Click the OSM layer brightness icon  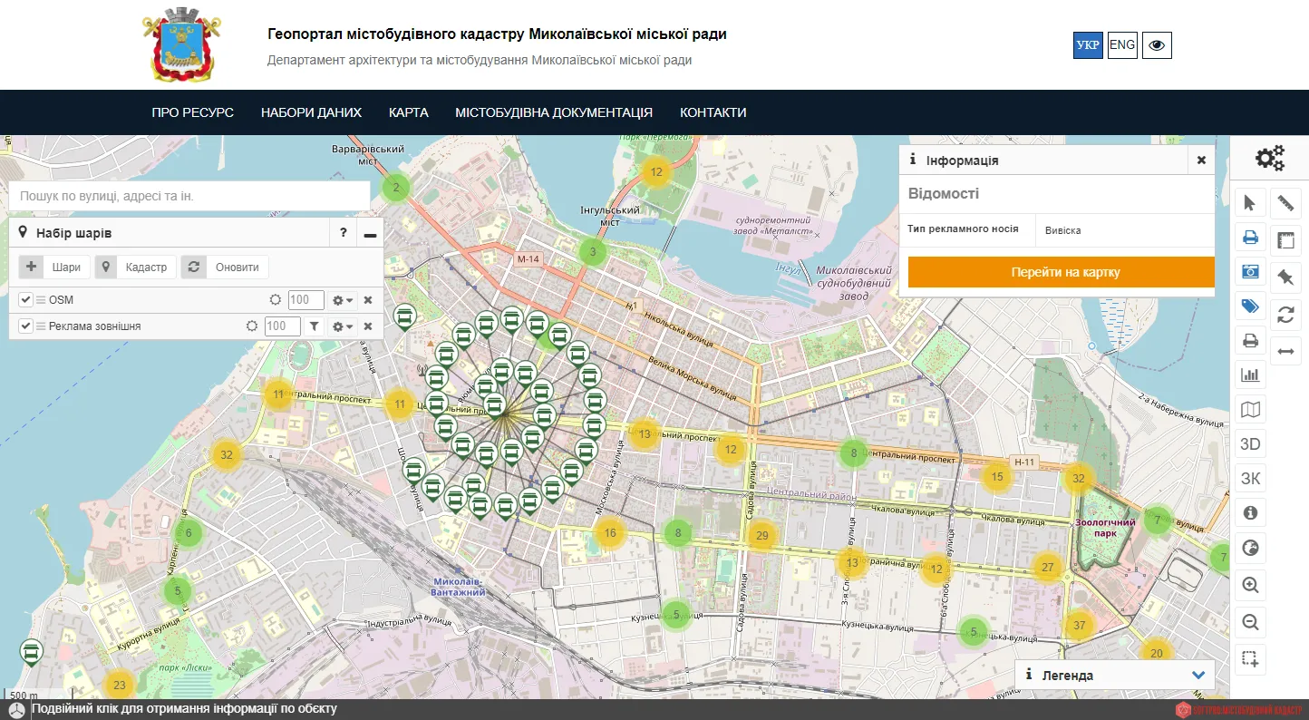tap(276, 300)
